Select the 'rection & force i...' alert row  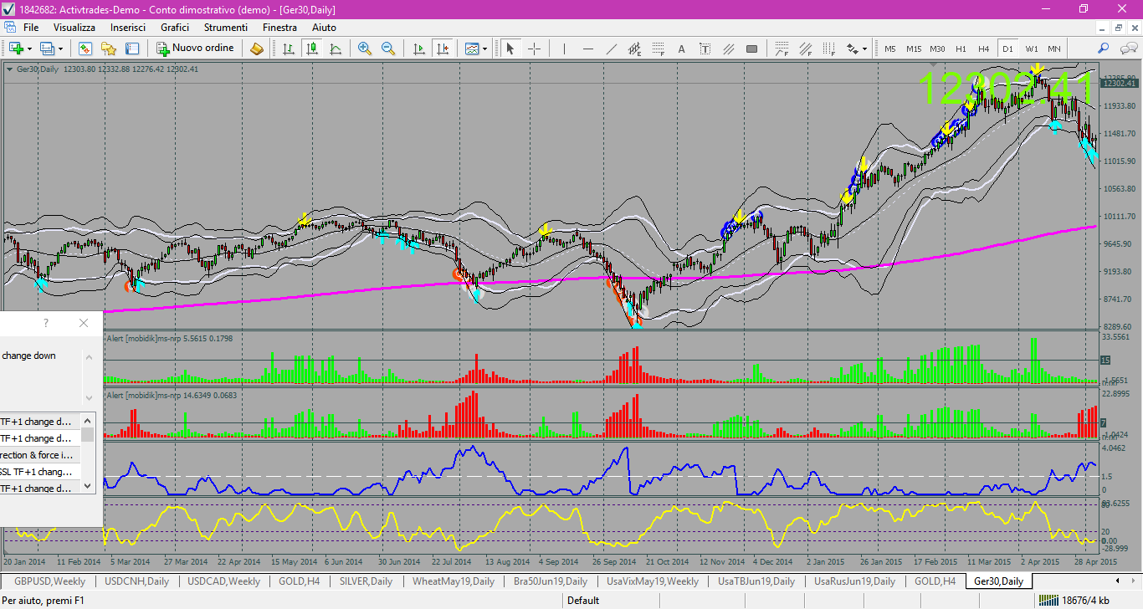40,455
